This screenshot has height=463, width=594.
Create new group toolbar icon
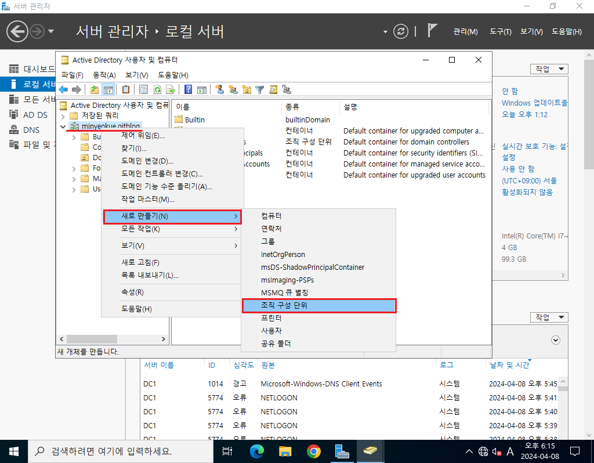(233, 90)
